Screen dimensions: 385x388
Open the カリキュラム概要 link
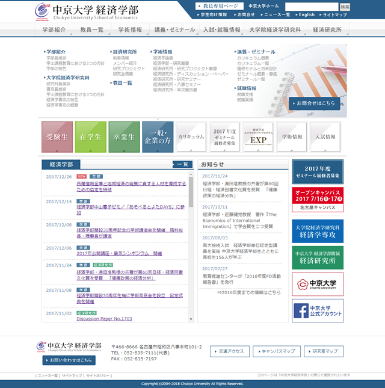(x=253, y=58)
